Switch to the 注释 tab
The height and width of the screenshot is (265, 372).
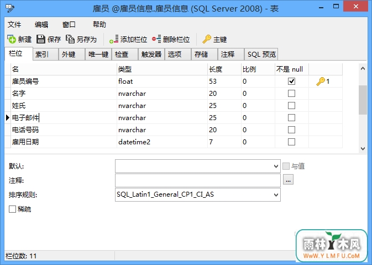(x=231, y=55)
